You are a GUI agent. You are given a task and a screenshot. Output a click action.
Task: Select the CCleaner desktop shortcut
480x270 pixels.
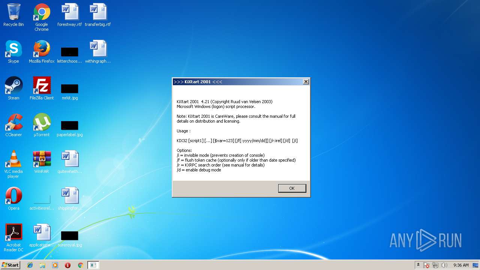(13, 125)
